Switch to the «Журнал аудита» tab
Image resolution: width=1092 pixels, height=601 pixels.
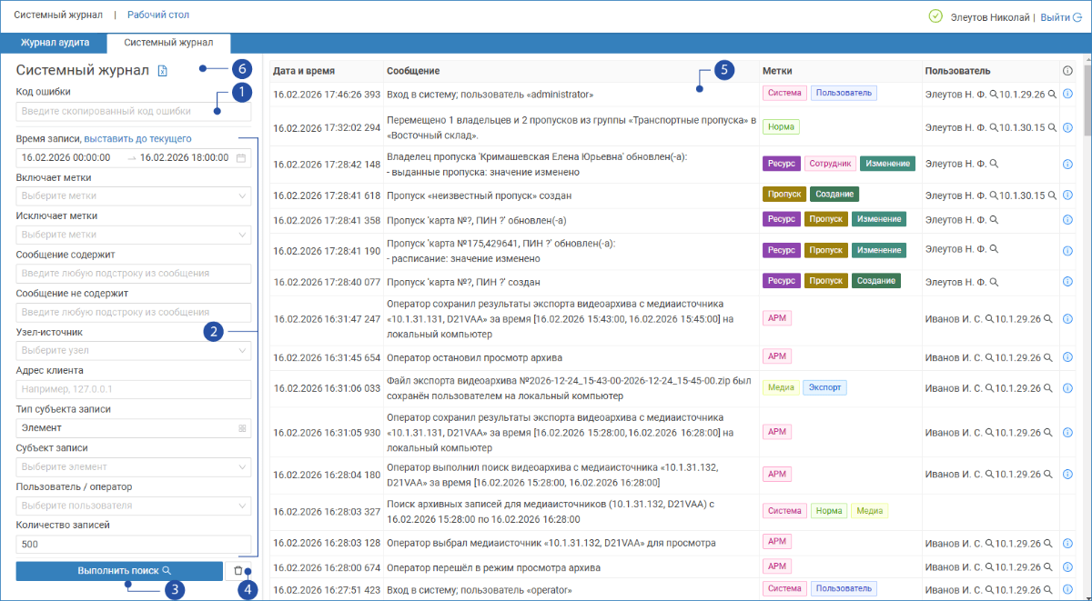click(x=55, y=43)
